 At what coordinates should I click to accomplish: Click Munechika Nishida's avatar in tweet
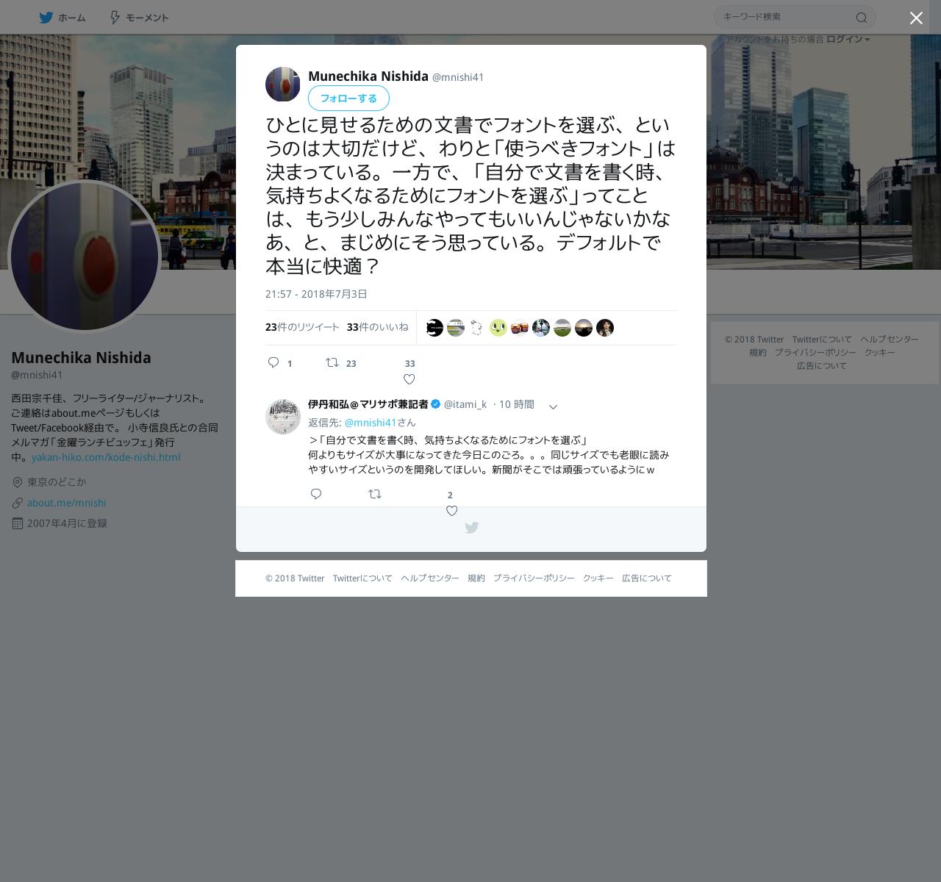(x=283, y=85)
